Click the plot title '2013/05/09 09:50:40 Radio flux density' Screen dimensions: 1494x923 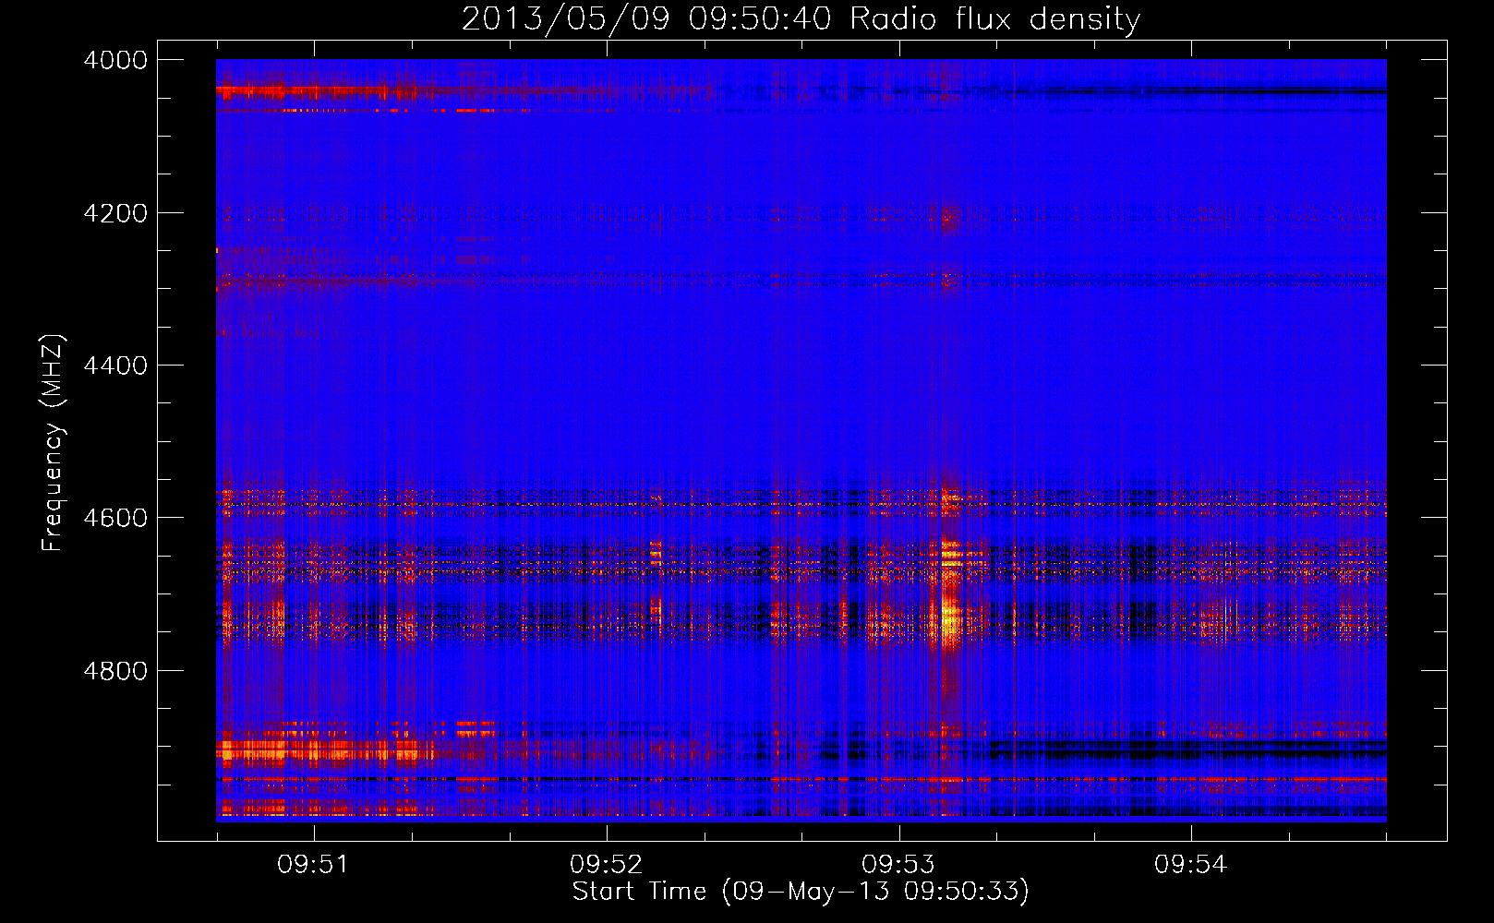click(x=801, y=18)
